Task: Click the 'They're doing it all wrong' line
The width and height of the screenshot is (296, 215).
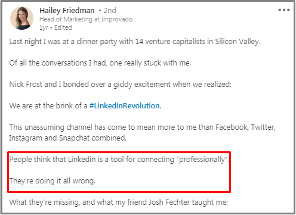Action: (x=53, y=181)
